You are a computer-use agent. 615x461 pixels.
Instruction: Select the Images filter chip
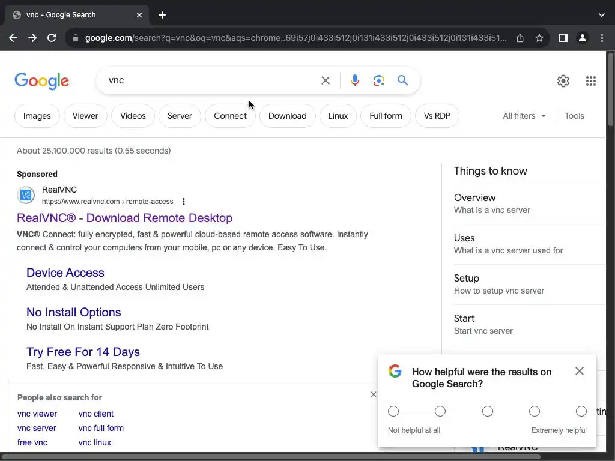[x=37, y=116]
